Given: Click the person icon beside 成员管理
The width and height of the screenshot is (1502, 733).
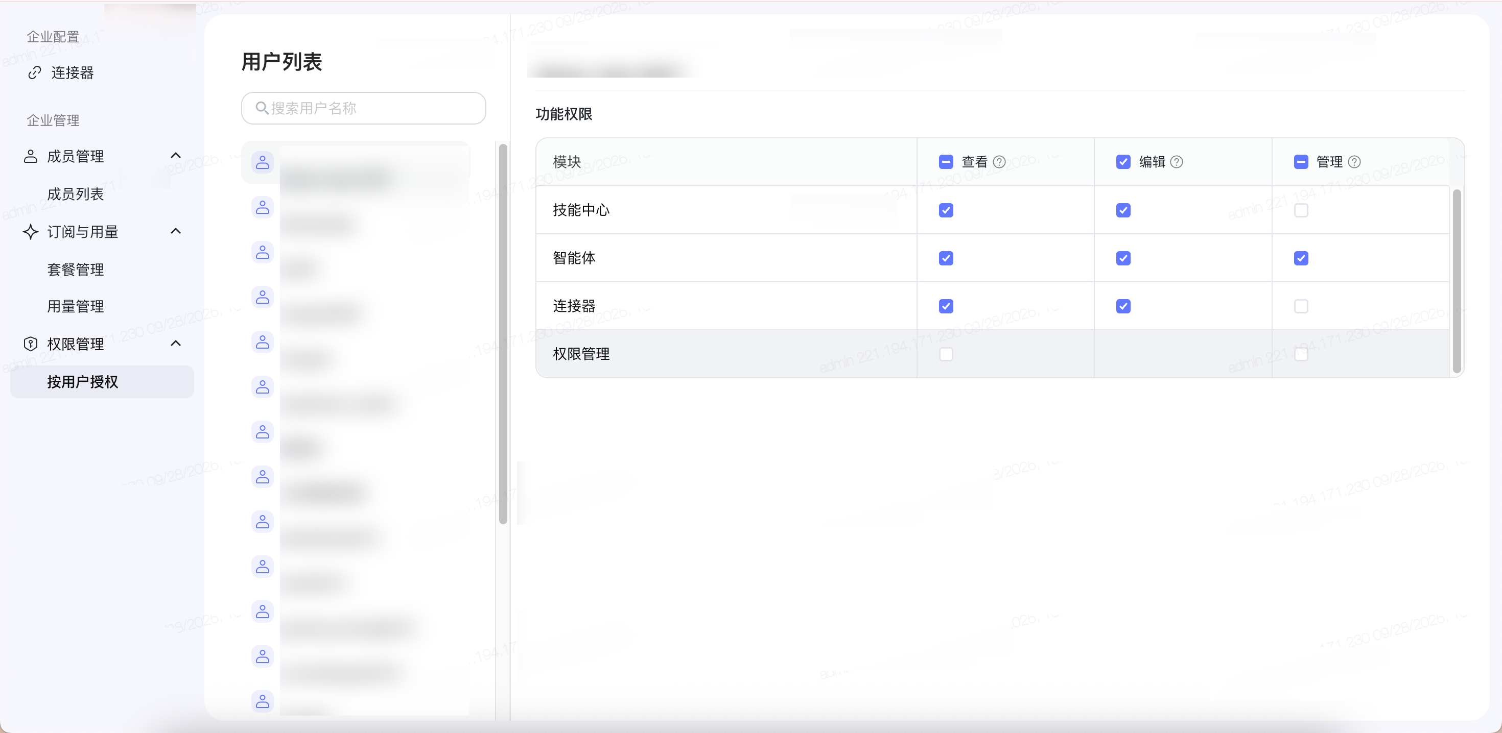Looking at the screenshot, I should click(30, 156).
